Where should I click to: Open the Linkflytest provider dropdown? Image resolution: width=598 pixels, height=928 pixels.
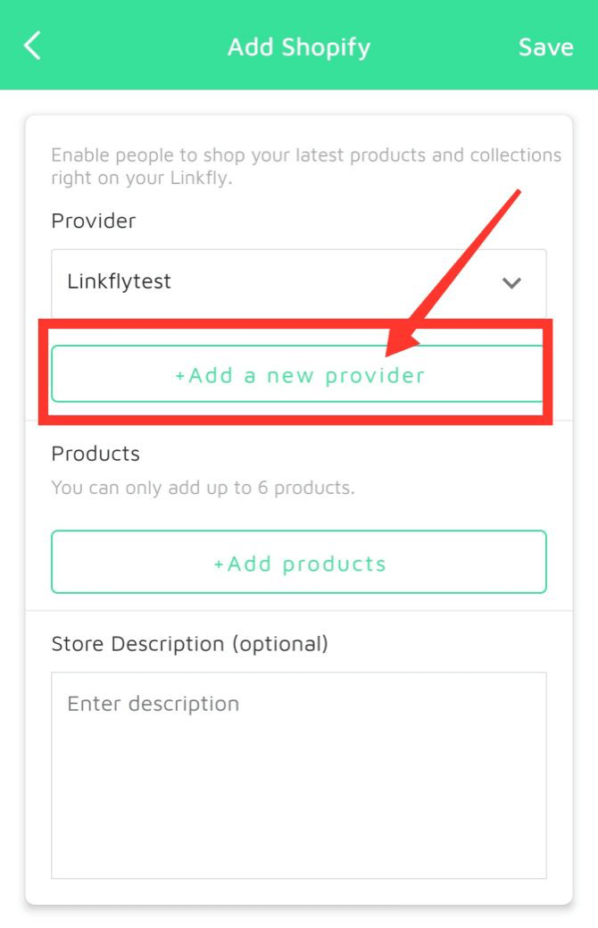pos(299,283)
